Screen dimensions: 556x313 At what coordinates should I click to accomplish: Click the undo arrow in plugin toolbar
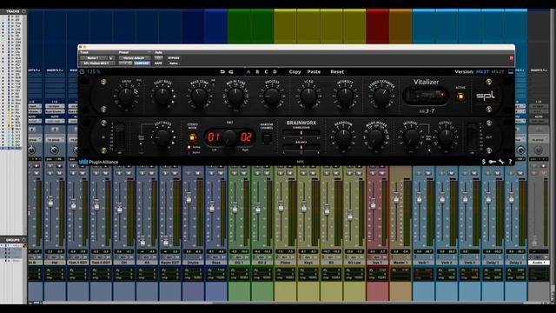point(222,71)
